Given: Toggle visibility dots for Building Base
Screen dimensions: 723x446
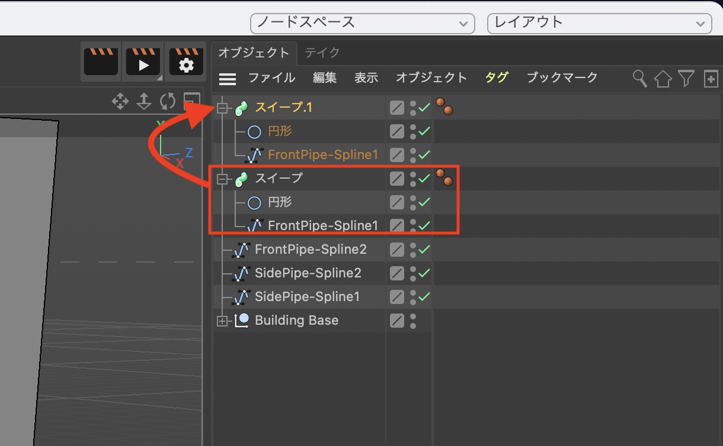Looking at the screenshot, I should pos(413,321).
